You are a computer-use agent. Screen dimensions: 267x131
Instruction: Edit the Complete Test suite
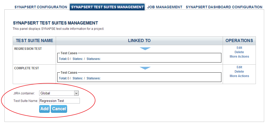[x=239, y=67]
